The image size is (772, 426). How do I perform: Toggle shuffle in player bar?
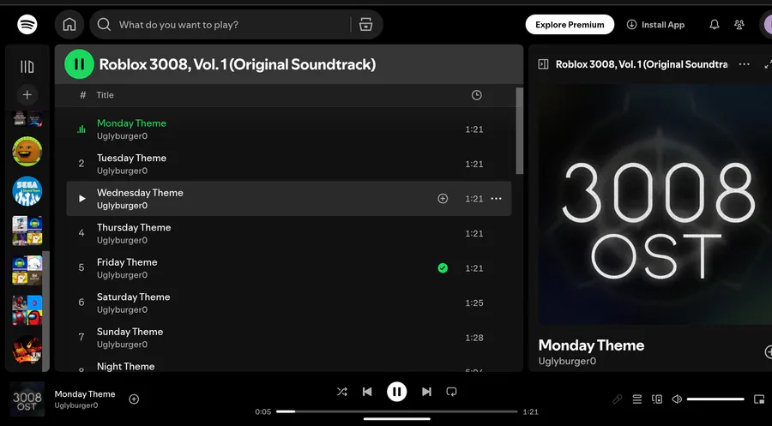tap(341, 392)
